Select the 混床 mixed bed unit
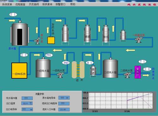Viewport: 158px width, 116px height. [78, 70]
